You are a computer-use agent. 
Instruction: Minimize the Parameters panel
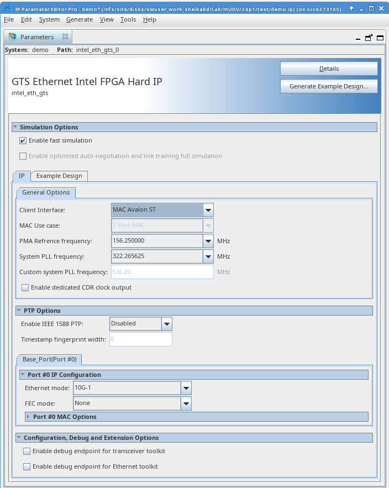358,38
